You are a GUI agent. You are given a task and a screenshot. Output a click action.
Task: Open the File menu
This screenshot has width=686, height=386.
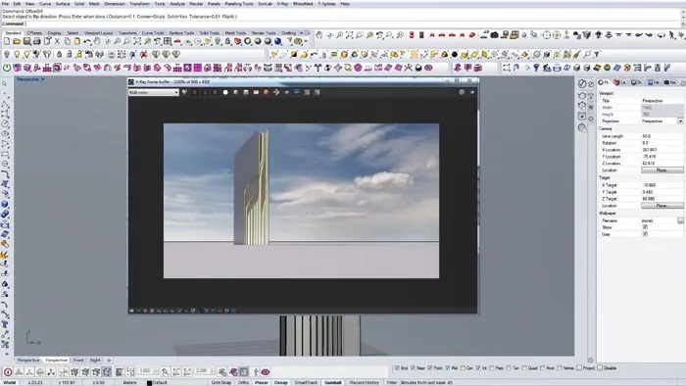(x=5, y=4)
